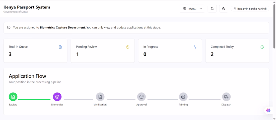Viewport: 276px width, 120px height.
Task: Select the Biometrics fingerprint stage icon
Action: 57,97
